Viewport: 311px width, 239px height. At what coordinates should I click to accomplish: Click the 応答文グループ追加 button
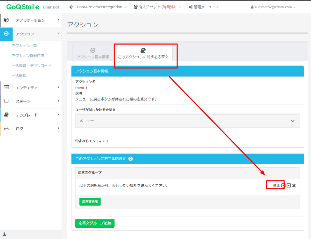point(95,223)
